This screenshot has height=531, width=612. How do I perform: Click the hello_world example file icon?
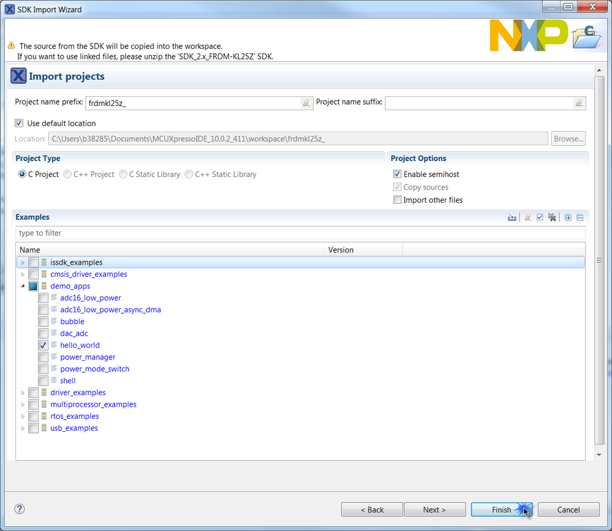click(54, 345)
